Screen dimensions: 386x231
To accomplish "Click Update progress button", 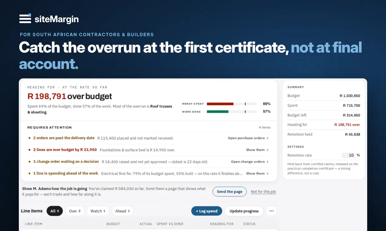I will point(244,211).
